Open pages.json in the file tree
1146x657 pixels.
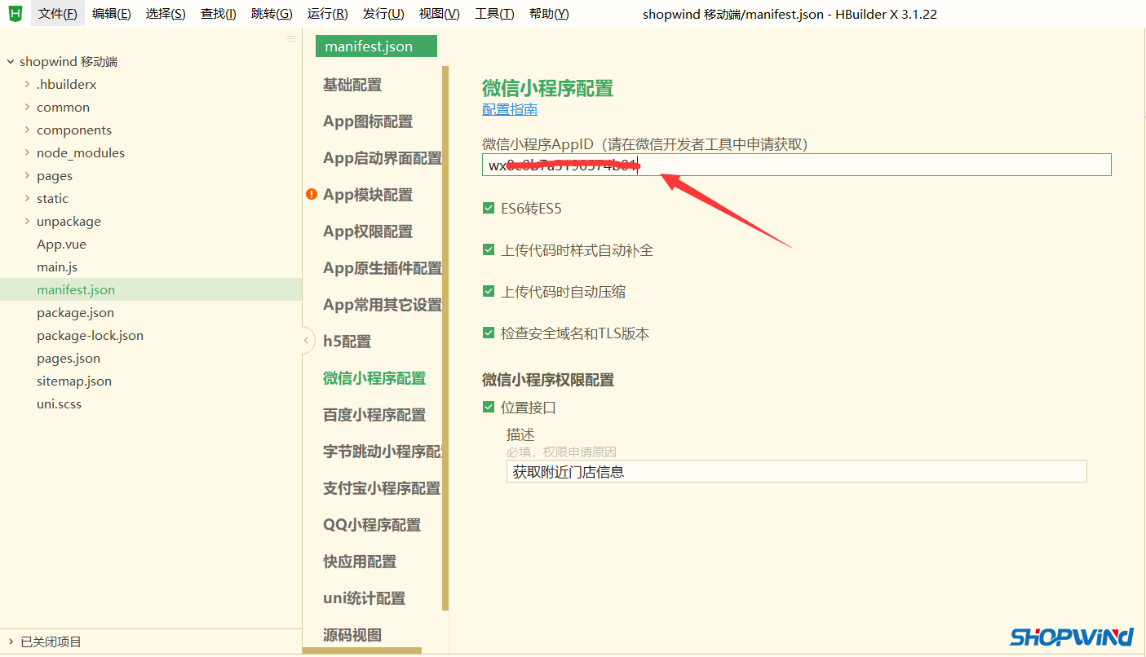click(69, 358)
